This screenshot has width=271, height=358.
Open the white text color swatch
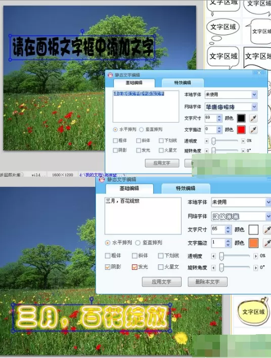(x=253, y=229)
